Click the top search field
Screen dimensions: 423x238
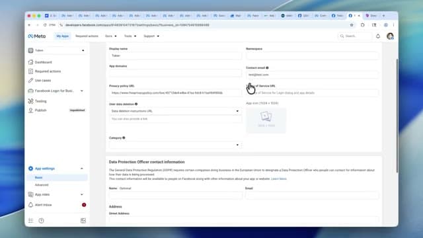(x=355, y=36)
